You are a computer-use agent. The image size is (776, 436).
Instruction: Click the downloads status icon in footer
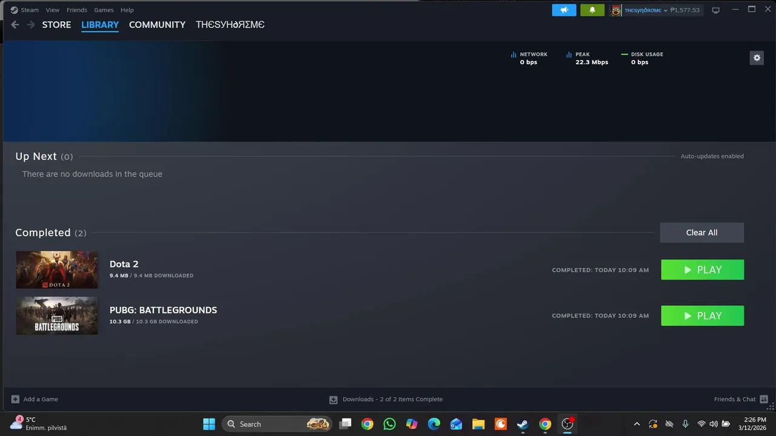click(x=333, y=400)
